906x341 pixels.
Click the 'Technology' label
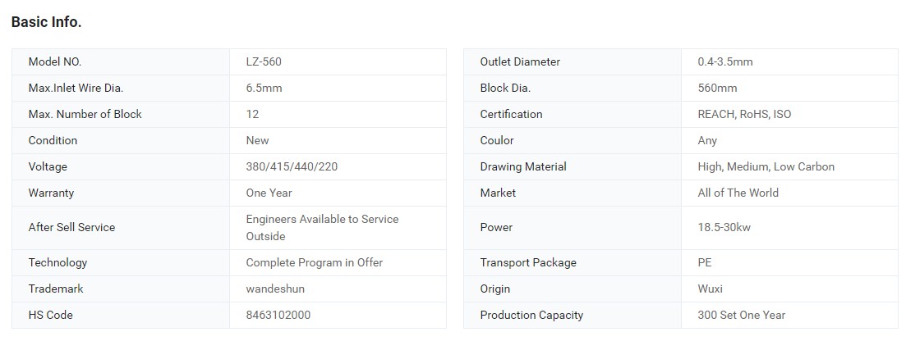[57, 262]
